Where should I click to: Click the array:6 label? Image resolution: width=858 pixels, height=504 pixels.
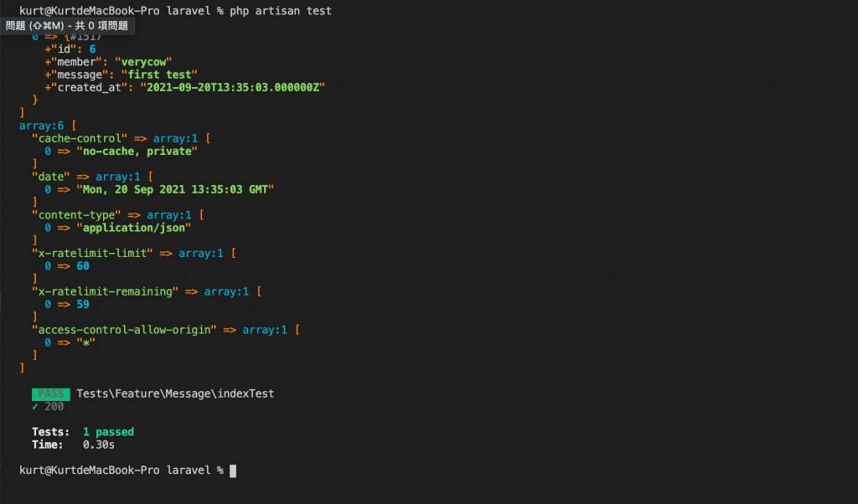42,126
